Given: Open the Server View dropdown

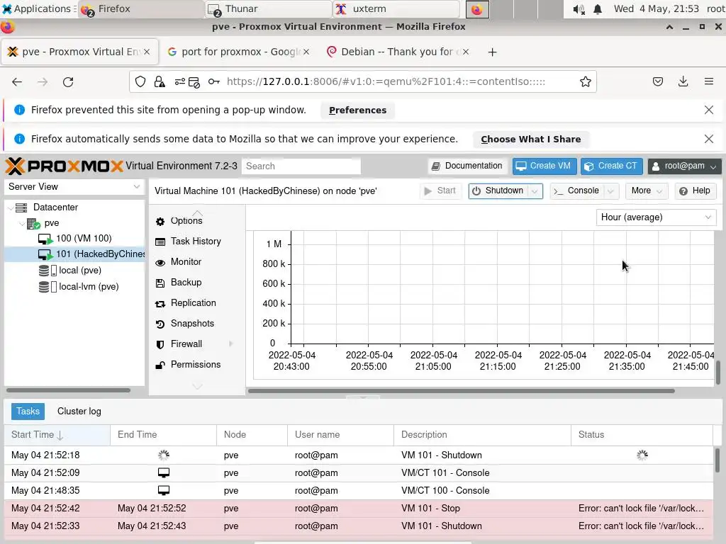Looking at the screenshot, I should point(74,186).
